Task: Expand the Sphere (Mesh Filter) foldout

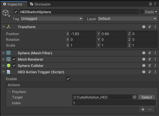Action: (x=4, y=53)
